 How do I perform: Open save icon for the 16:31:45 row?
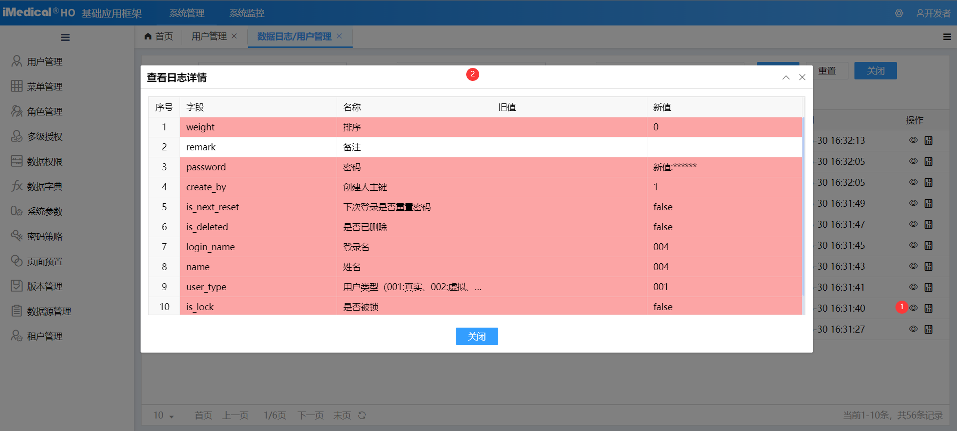click(928, 245)
